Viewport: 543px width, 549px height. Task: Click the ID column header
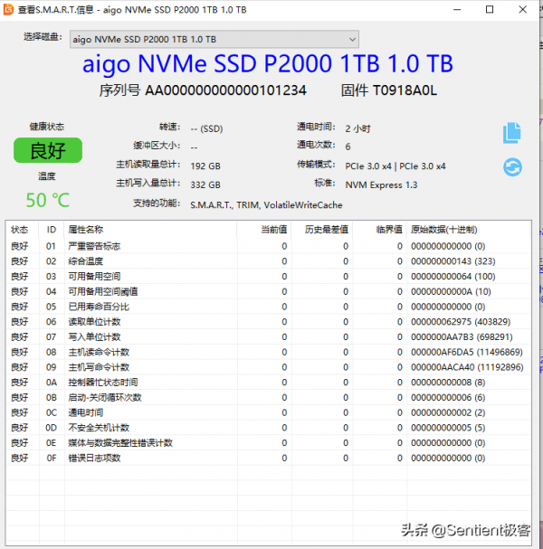pyautogui.click(x=52, y=230)
